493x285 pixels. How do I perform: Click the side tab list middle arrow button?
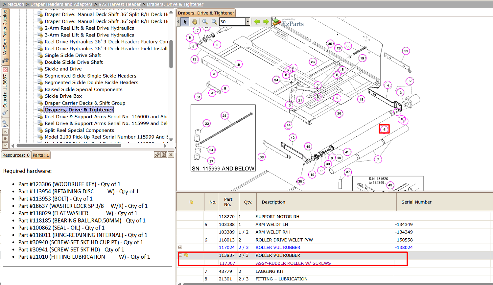5,138
